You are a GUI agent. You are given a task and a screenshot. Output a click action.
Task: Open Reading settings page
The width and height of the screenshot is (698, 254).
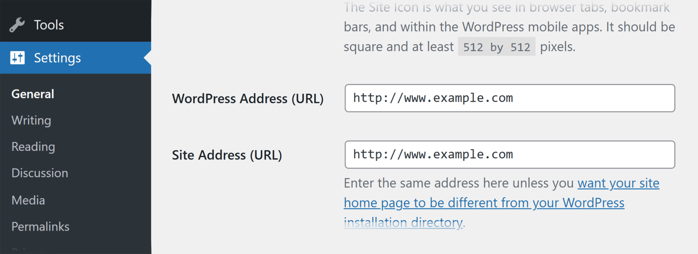click(33, 147)
